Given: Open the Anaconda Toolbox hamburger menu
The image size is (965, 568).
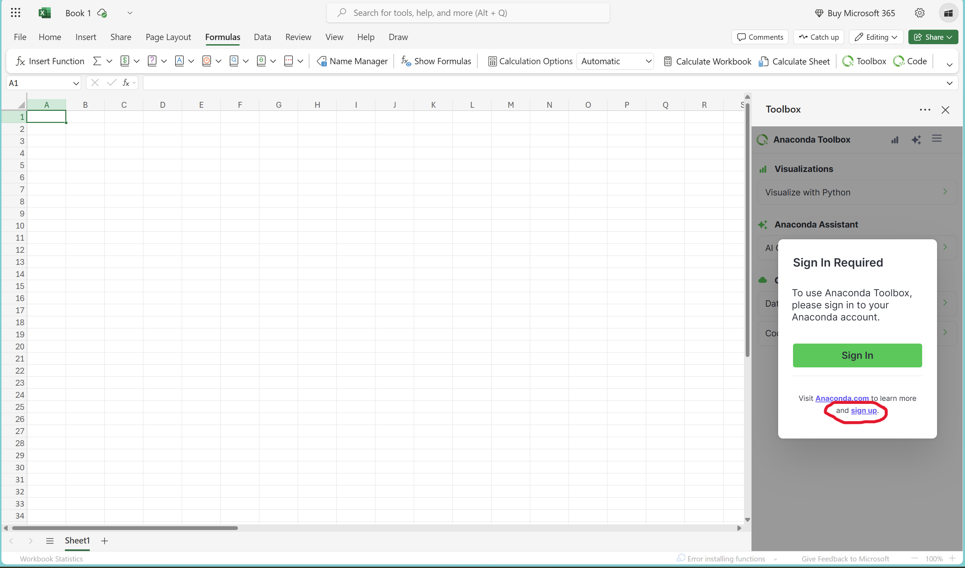Looking at the screenshot, I should pos(937,138).
